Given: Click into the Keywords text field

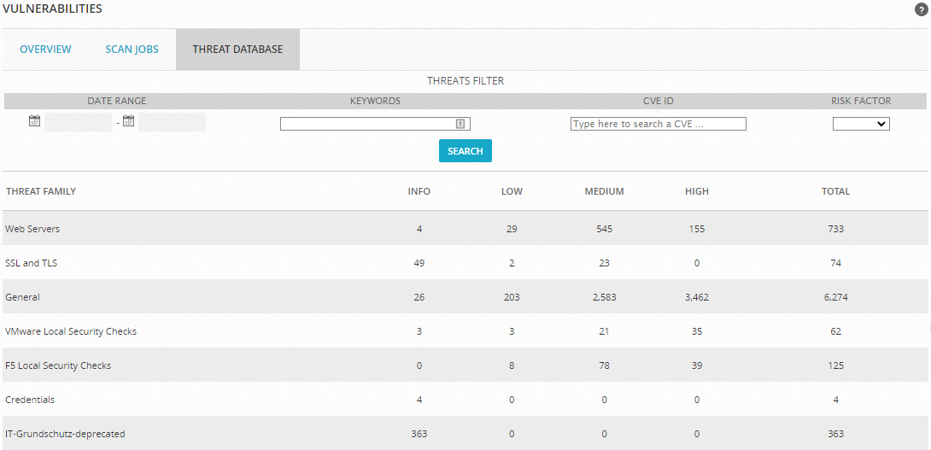Looking at the screenshot, I should 367,124.
